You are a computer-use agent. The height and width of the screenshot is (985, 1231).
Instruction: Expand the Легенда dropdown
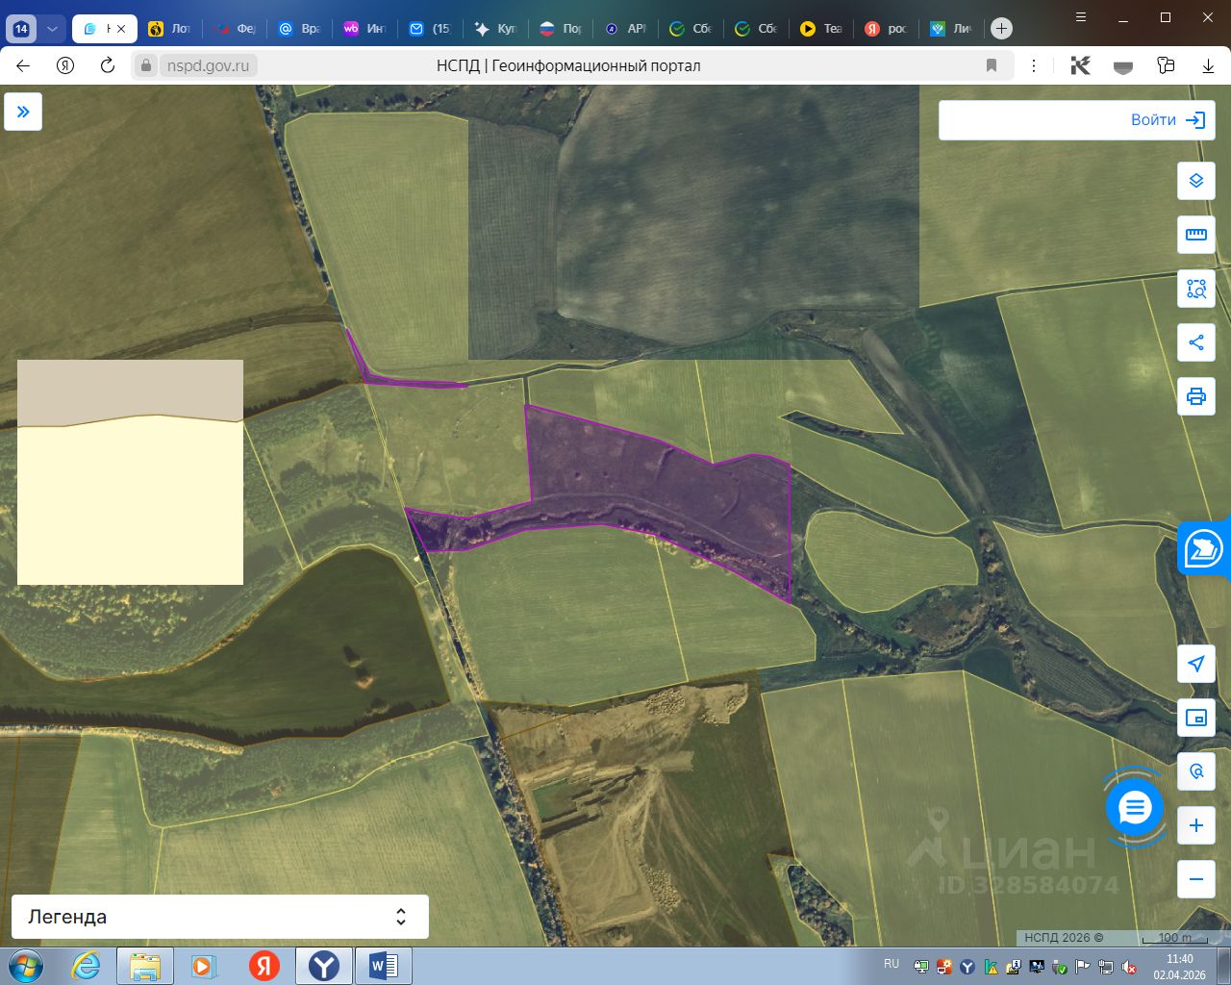click(x=220, y=917)
